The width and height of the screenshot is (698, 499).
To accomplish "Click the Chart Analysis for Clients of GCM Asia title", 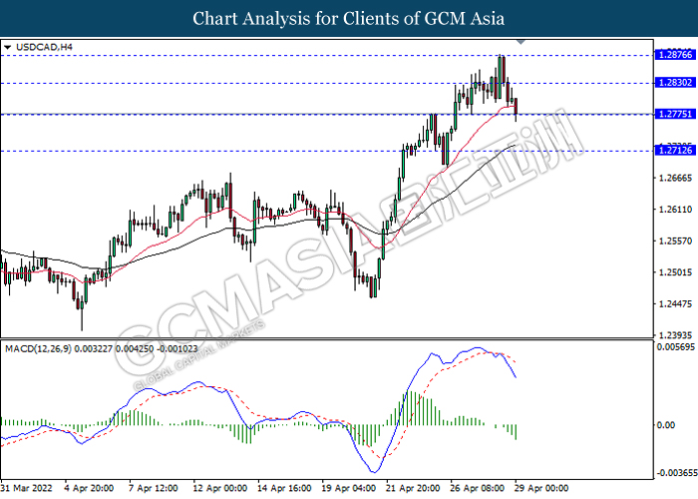I will click(349, 19).
